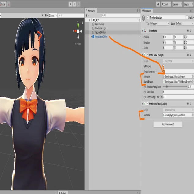194x194 pixels.
Task: Open the GameObject icon picker in Inspector
Action: 144,18
